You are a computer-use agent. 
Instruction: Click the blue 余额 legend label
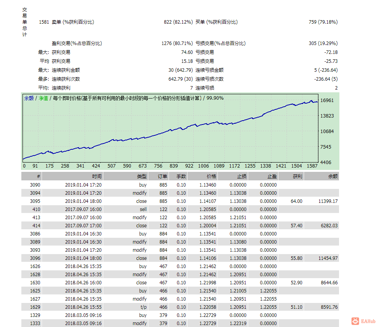pyautogui.click(x=29, y=98)
